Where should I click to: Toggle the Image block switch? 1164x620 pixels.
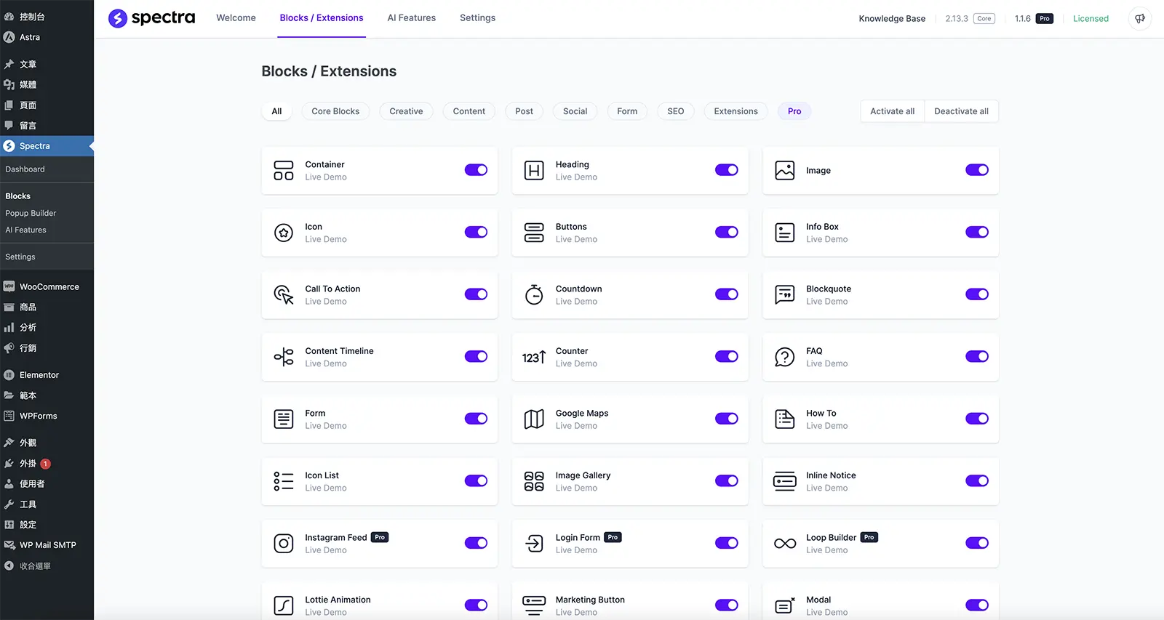point(977,170)
